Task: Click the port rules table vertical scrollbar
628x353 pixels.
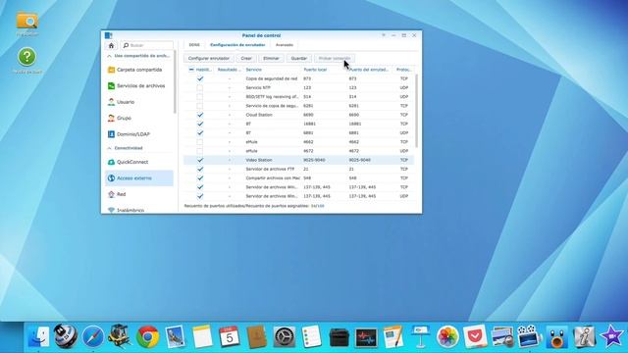Action: coord(416,111)
